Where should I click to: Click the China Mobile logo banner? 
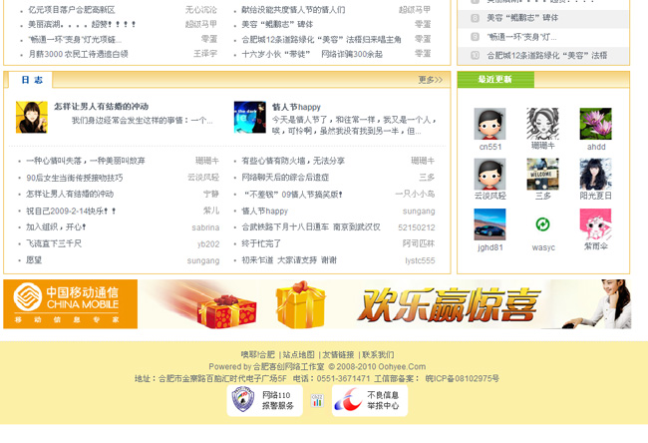[x=70, y=304]
